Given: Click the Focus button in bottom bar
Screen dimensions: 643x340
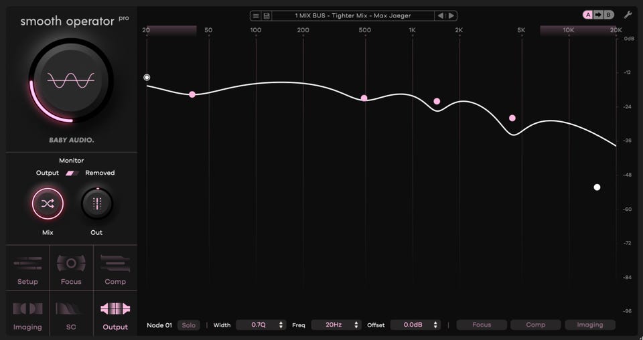Looking at the screenshot, I should pos(482,325).
